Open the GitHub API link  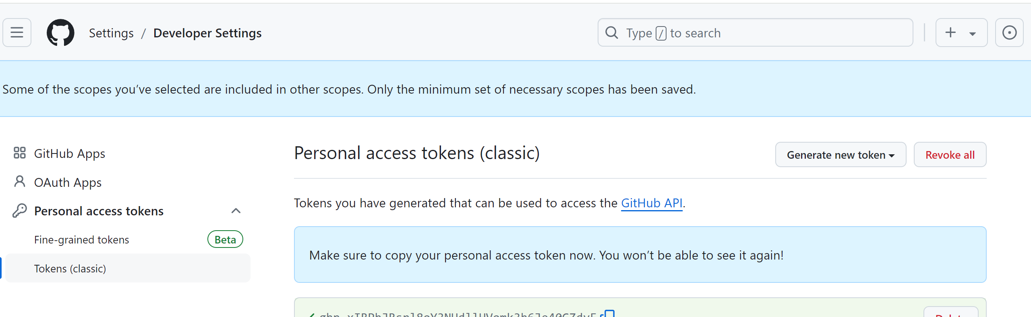pyautogui.click(x=652, y=203)
